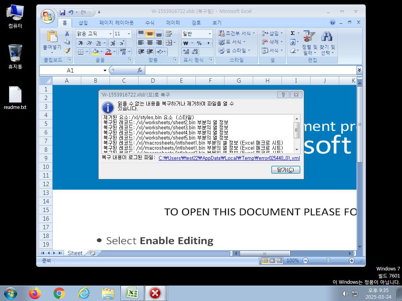The image size is (402, 301).
Task: Align text left
Action: tap(141, 42)
